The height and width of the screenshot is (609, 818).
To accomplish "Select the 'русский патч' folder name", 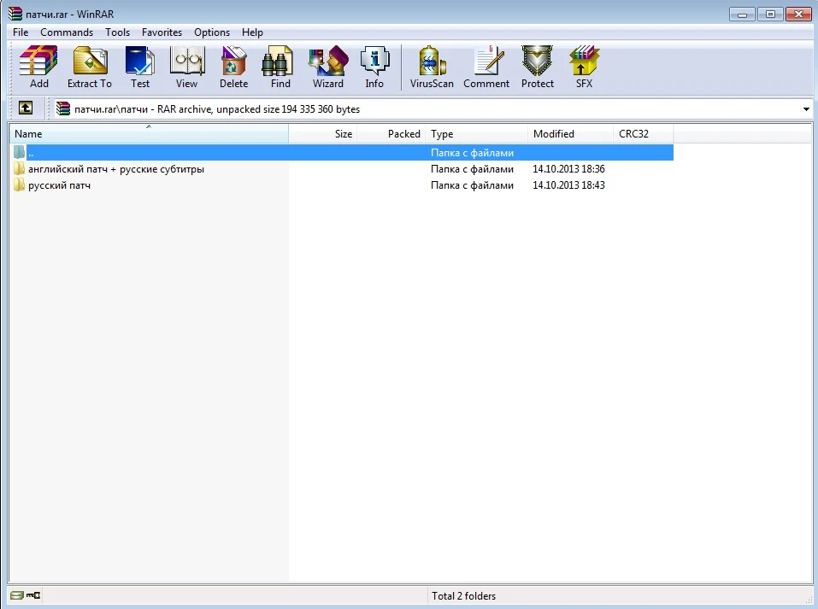I will pyautogui.click(x=59, y=185).
